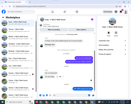Viewport: 131px width, 104px height.
Task: Click the 'OK i will contact you soon' message
Action: pos(83,89)
